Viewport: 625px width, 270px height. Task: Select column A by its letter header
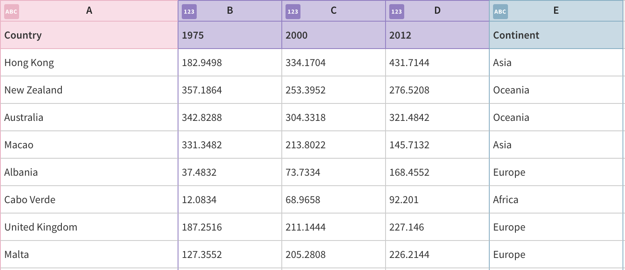pos(89,11)
